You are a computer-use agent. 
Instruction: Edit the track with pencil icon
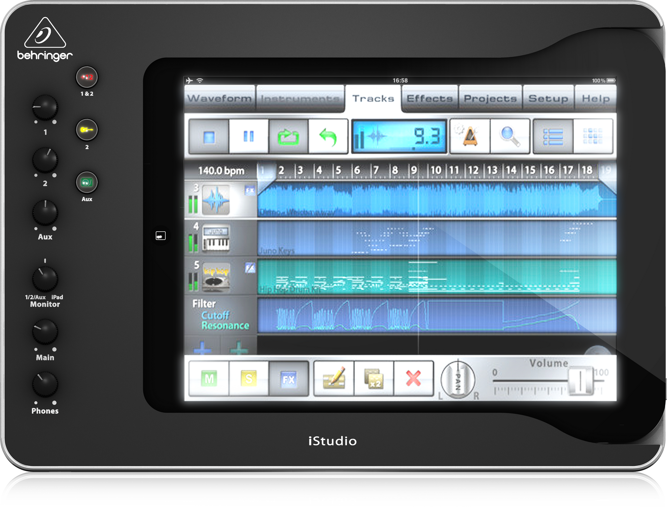pyautogui.click(x=334, y=379)
